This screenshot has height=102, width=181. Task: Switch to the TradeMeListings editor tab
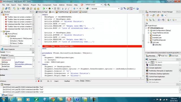click(62, 12)
